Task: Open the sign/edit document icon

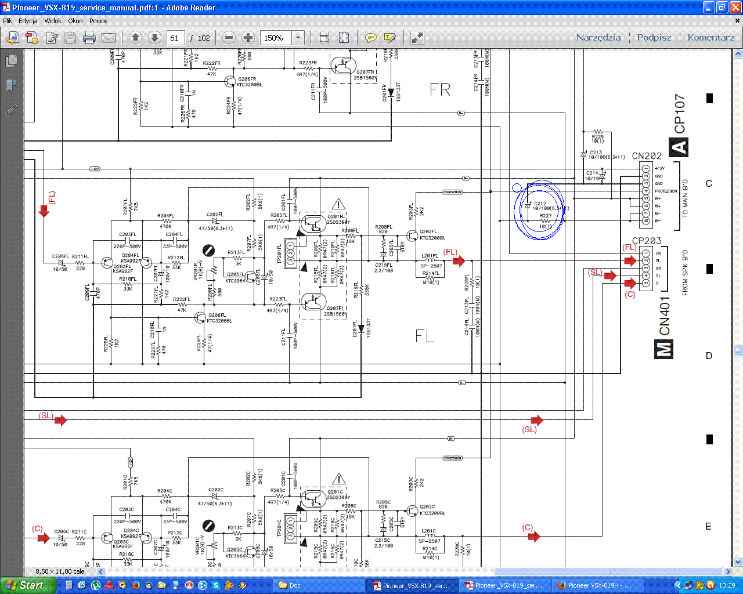Action: click(x=52, y=38)
